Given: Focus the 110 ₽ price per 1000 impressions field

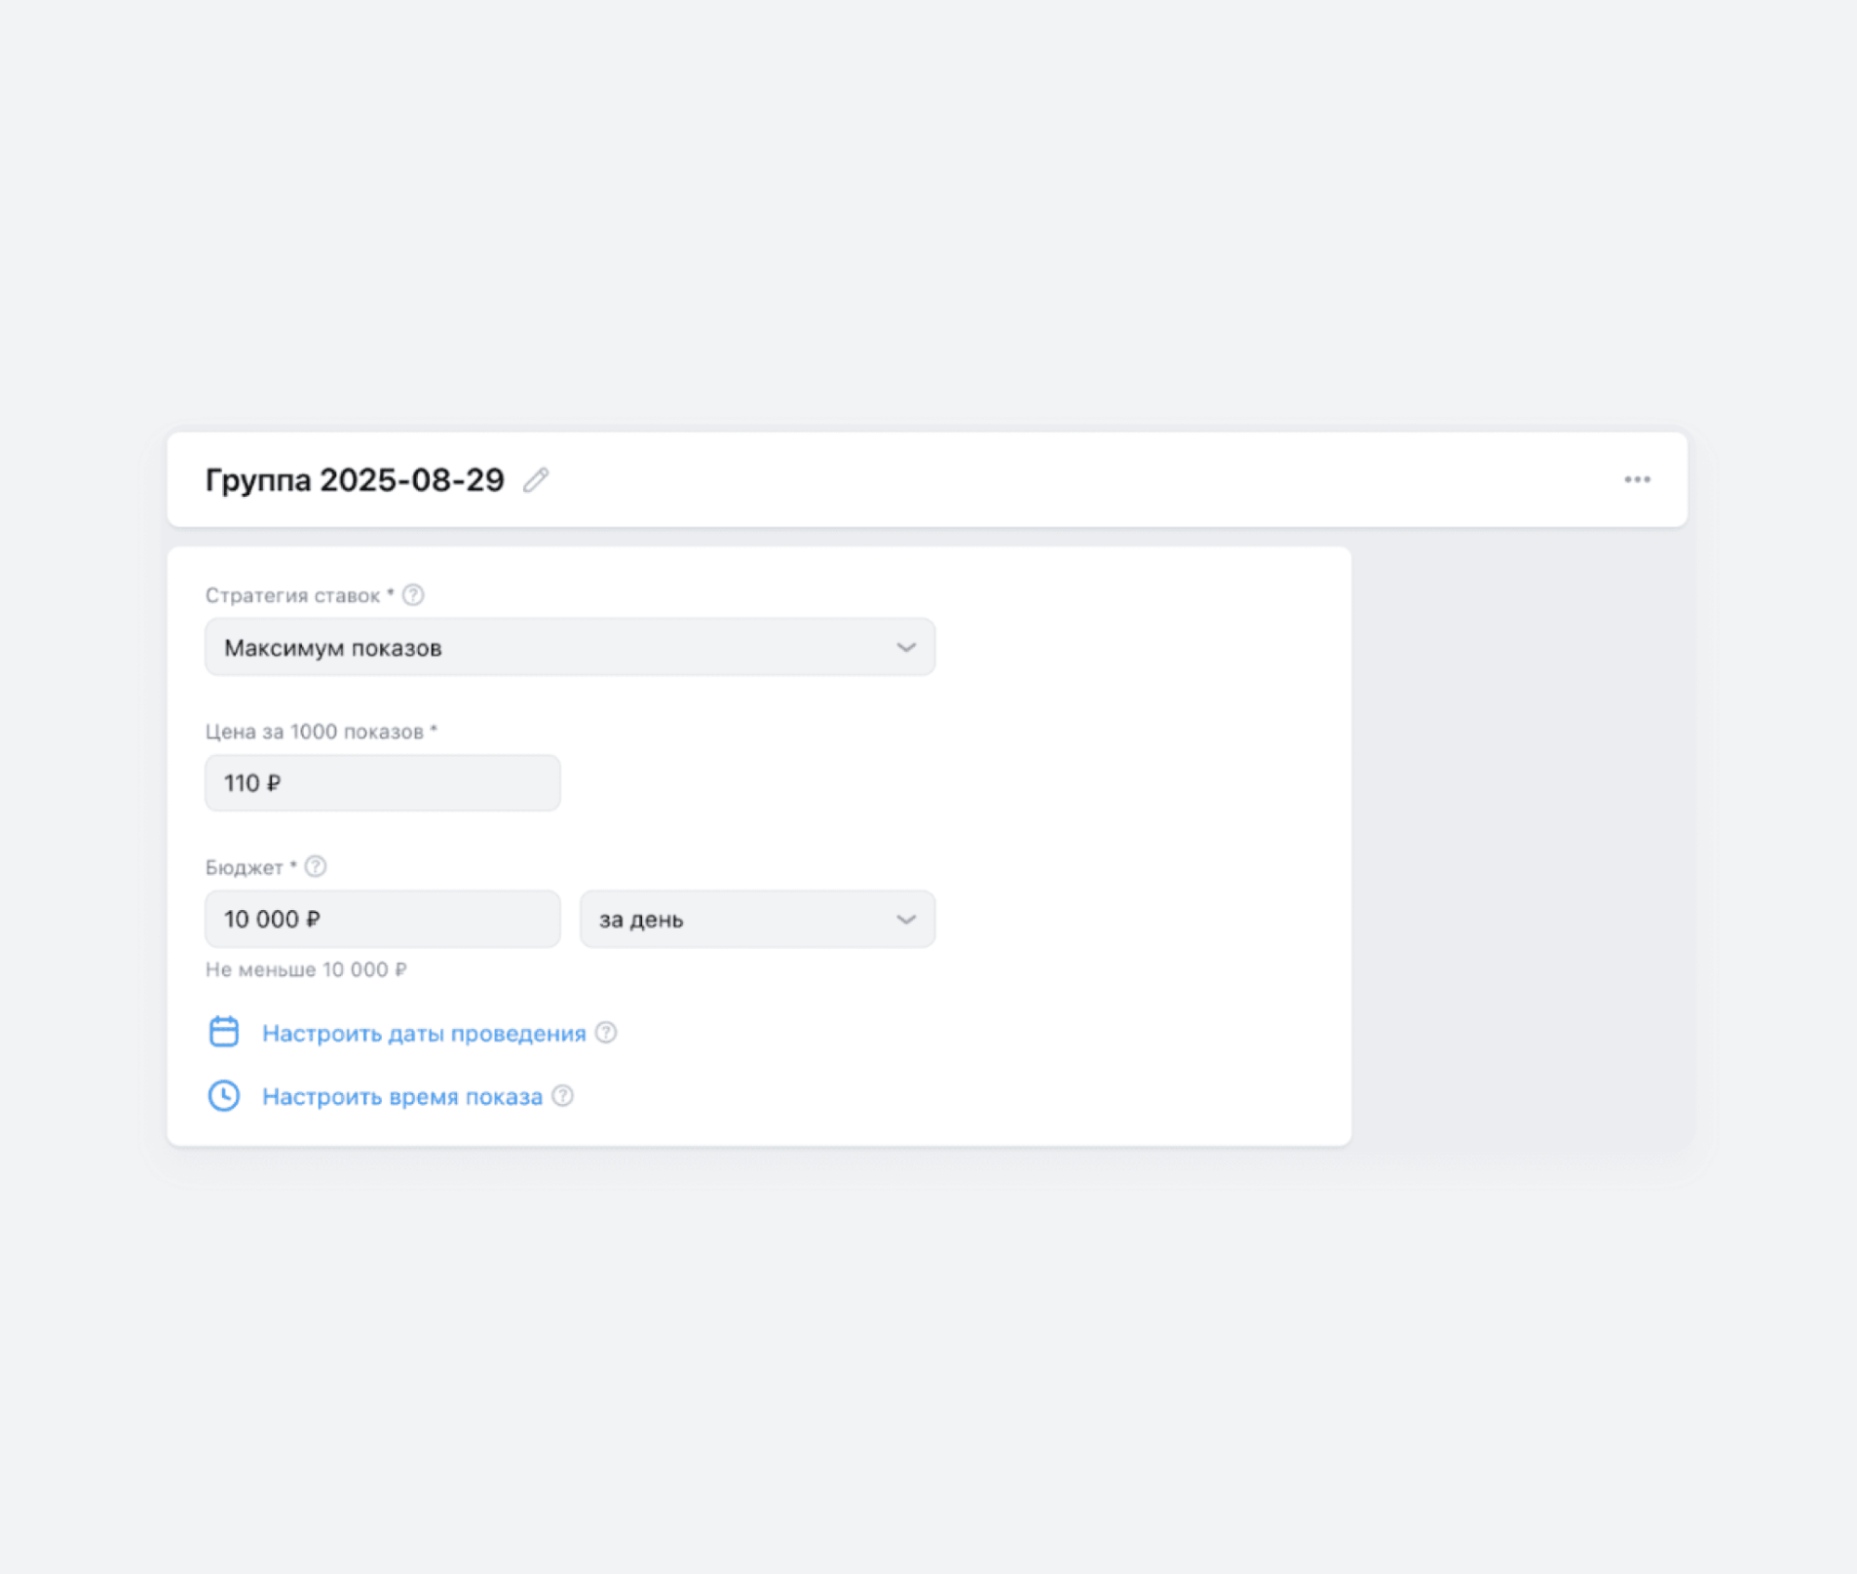Looking at the screenshot, I should (382, 783).
